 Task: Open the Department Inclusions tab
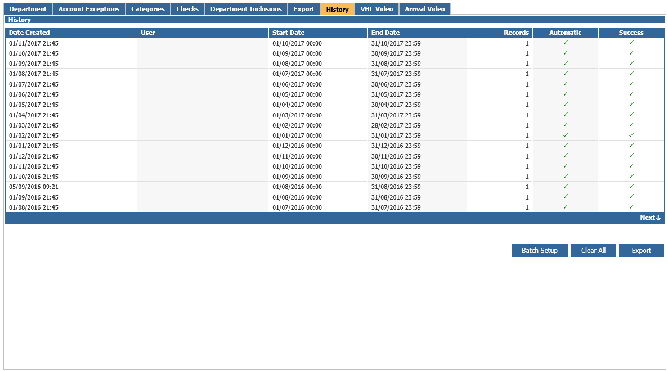246,9
